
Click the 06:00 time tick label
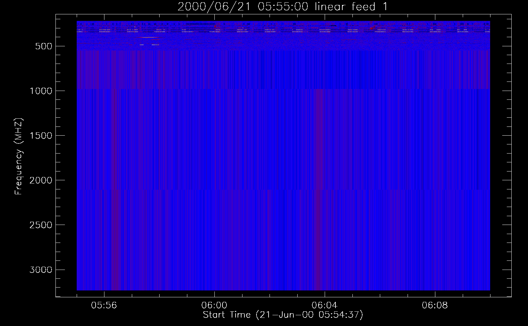point(214,305)
